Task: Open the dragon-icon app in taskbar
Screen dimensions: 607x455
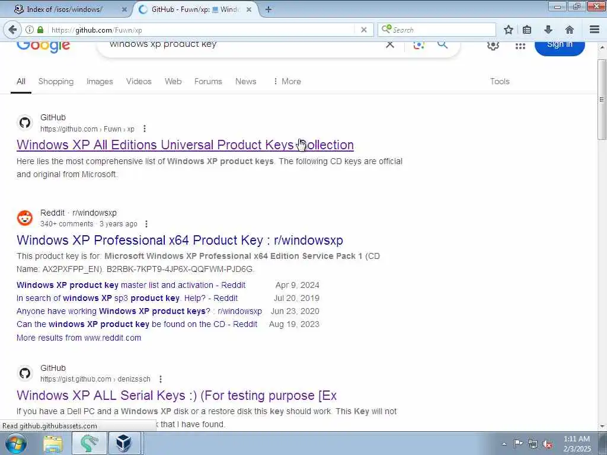Action: click(x=90, y=443)
